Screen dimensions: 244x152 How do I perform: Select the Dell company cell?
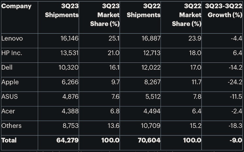(x=7, y=68)
